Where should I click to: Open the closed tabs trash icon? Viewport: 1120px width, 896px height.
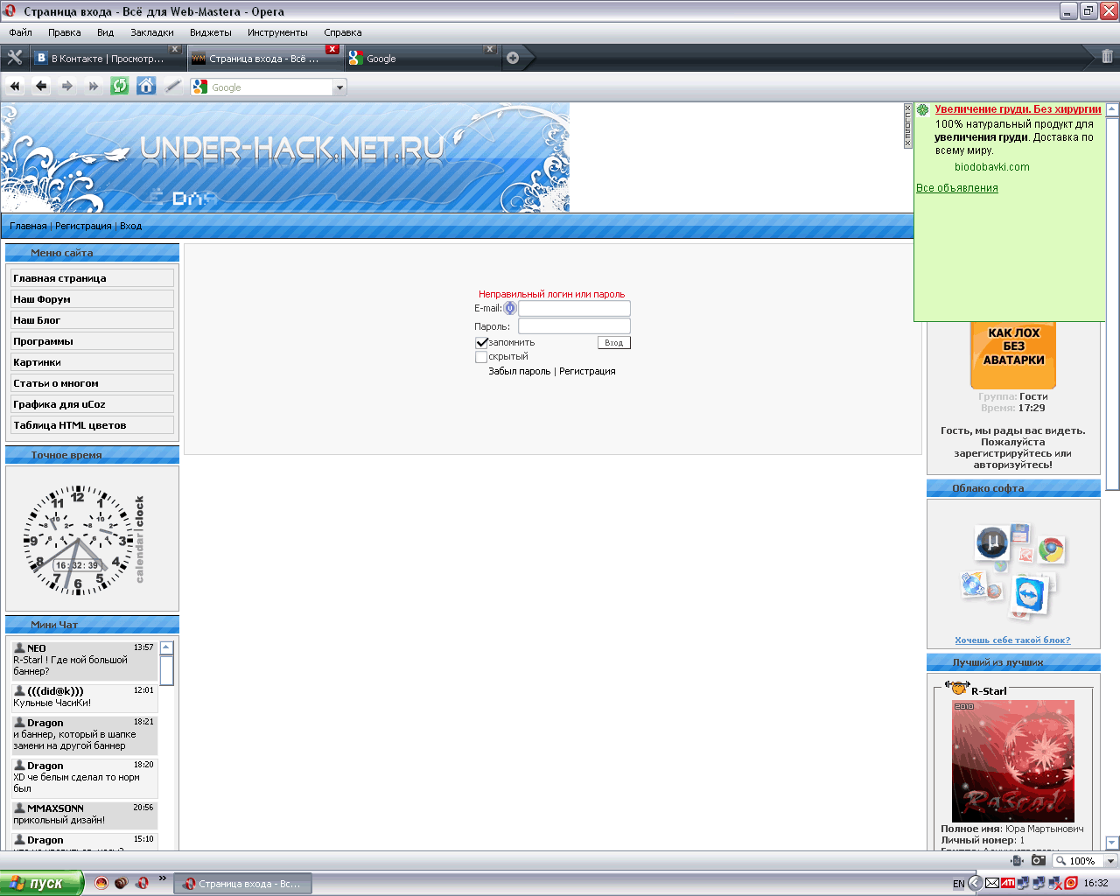[x=1107, y=57]
